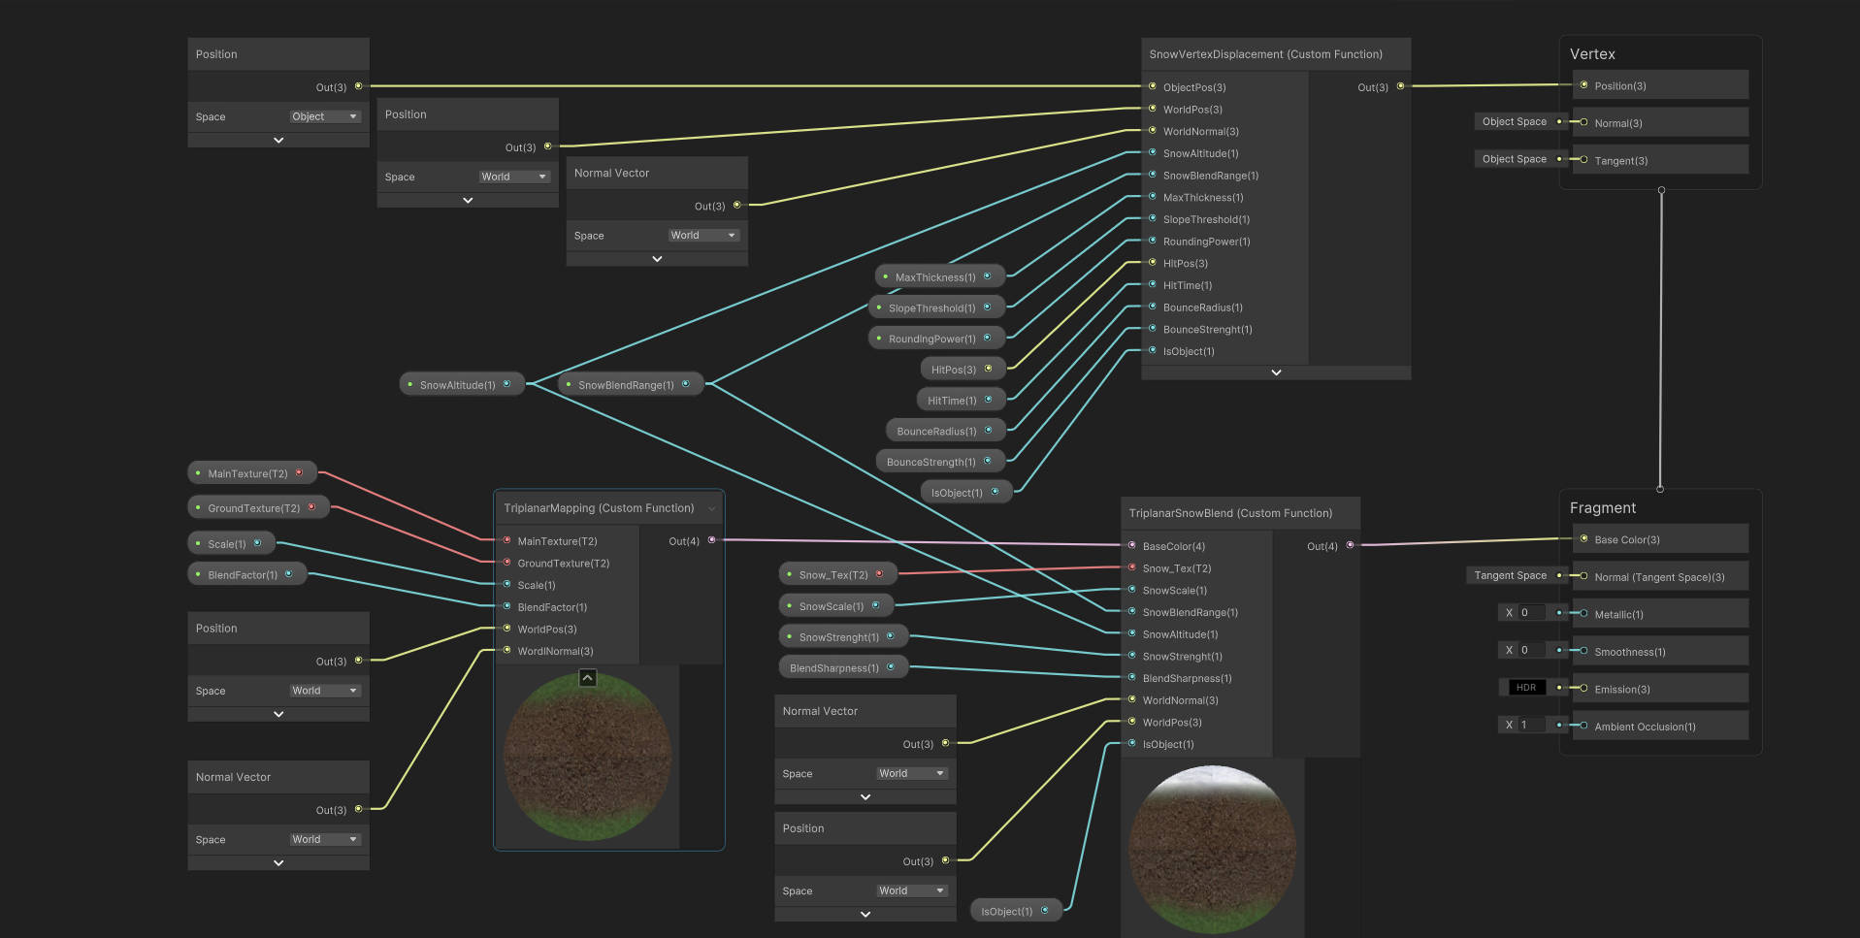Screen dimensions: 1860x938
Task: Select the TriplanarMapping preview sphere thumbnail
Action: tap(587, 757)
